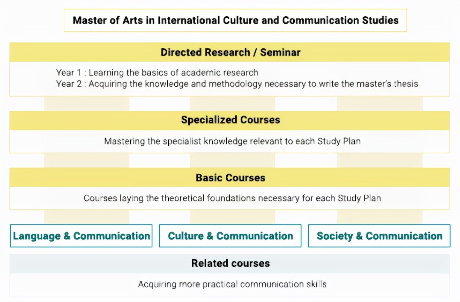
Task: Click the Master of Arts program title box
Action: click(x=235, y=20)
